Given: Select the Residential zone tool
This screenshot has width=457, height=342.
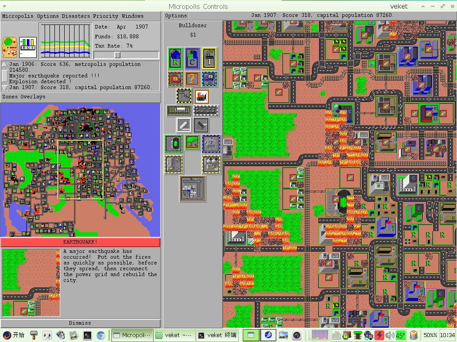Looking at the screenshot, I should 175,58.
